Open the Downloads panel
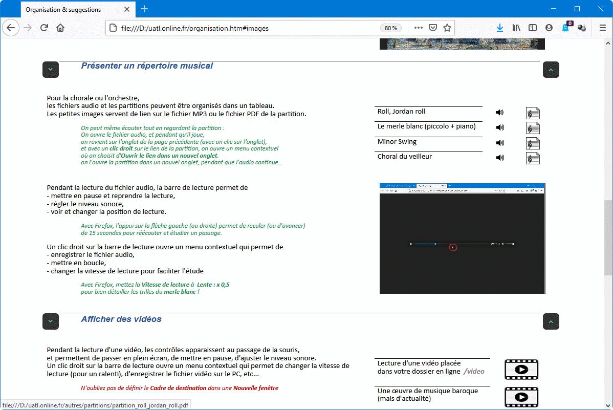 pos(499,28)
